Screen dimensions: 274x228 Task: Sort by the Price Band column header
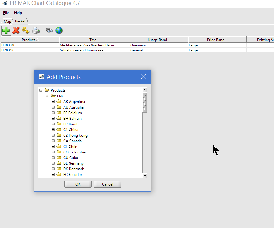(x=217, y=40)
